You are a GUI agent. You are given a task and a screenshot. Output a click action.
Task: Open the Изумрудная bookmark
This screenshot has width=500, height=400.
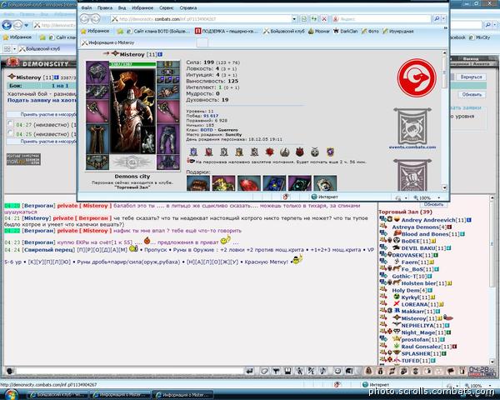click(x=398, y=31)
